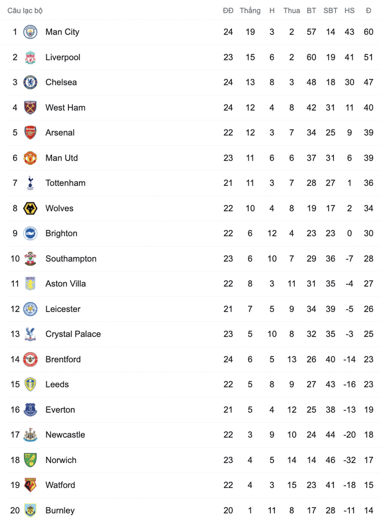
Task: Click the Chelsea club crest
Action: (x=30, y=83)
